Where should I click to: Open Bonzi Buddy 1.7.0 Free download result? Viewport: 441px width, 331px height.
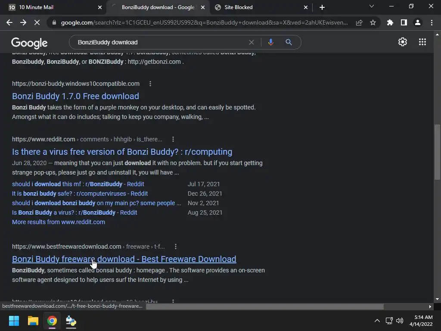pyautogui.click(x=75, y=96)
